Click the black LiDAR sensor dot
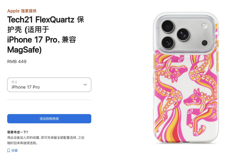This screenshot has height=161, width=233. click(x=205, y=43)
